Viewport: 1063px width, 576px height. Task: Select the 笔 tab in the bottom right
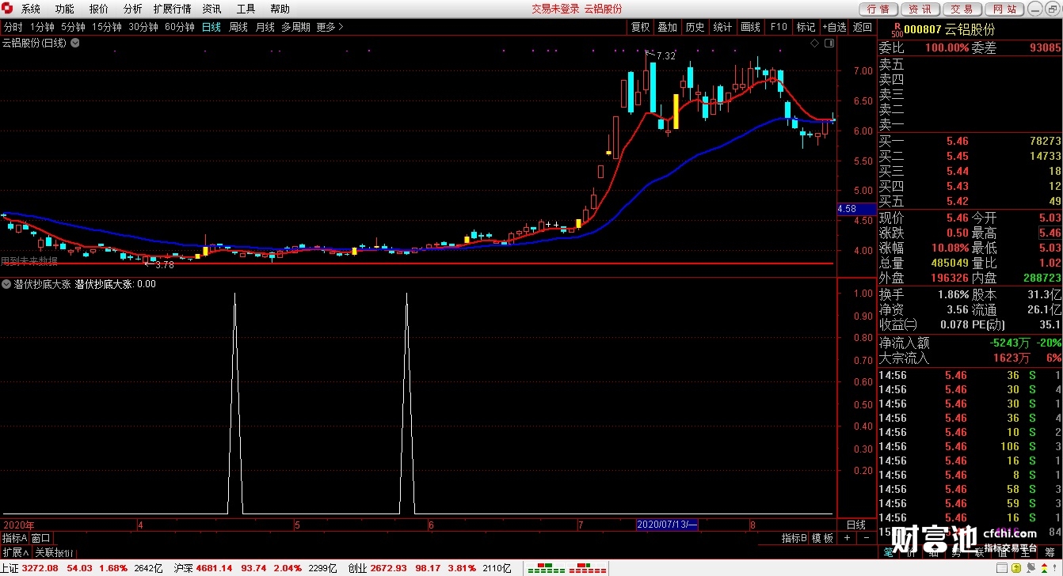coord(889,552)
